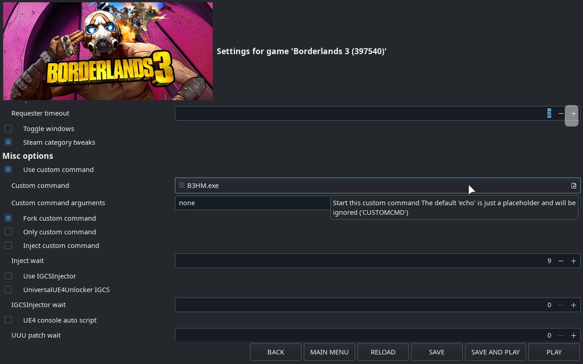583x364 pixels.
Task: Increase UUU patch wait value
Action: 573,335
